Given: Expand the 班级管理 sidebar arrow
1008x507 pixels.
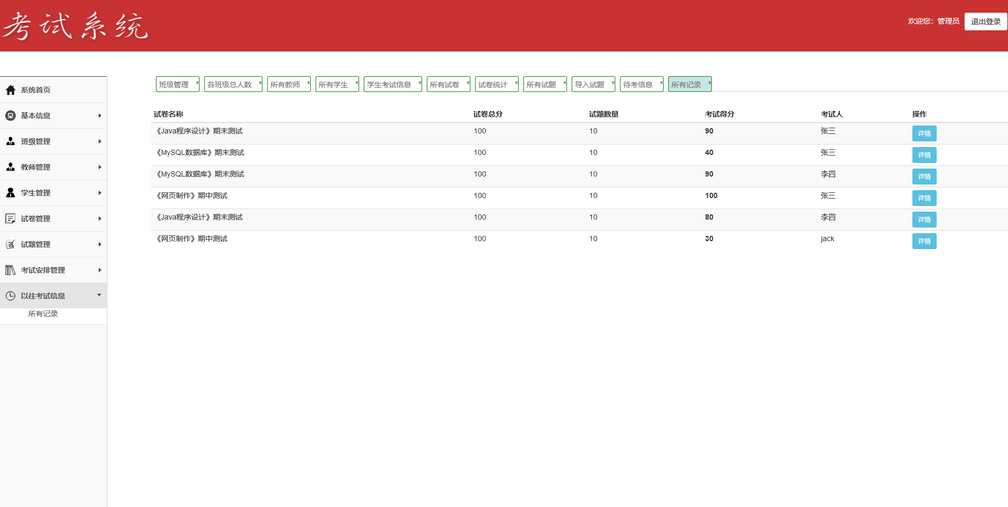Looking at the screenshot, I should (x=100, y=141).
